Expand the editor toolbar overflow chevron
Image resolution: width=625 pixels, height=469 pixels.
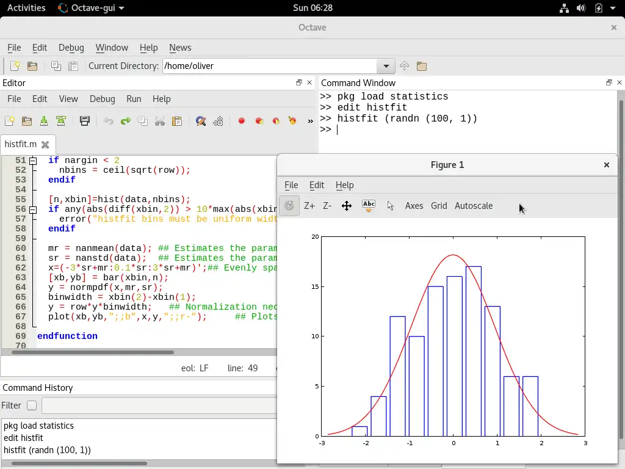[310, 121]
